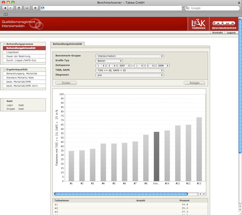This screenshot has height=215, width=242.
Task: Click the browser back arrow button
Action: [5, 8]
